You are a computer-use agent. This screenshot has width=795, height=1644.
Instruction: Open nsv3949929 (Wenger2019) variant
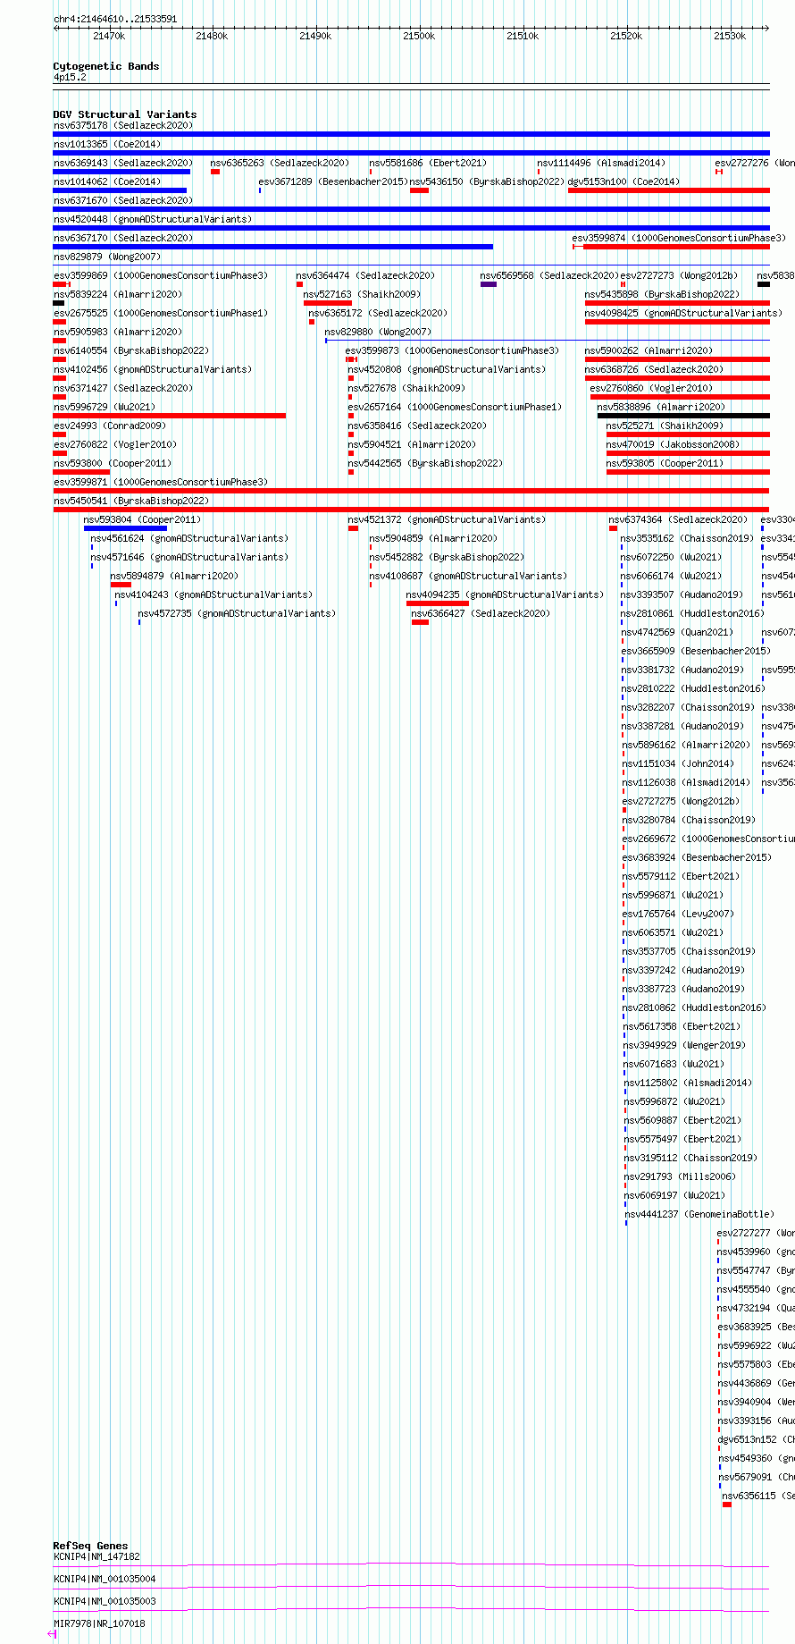point(685,1045)
